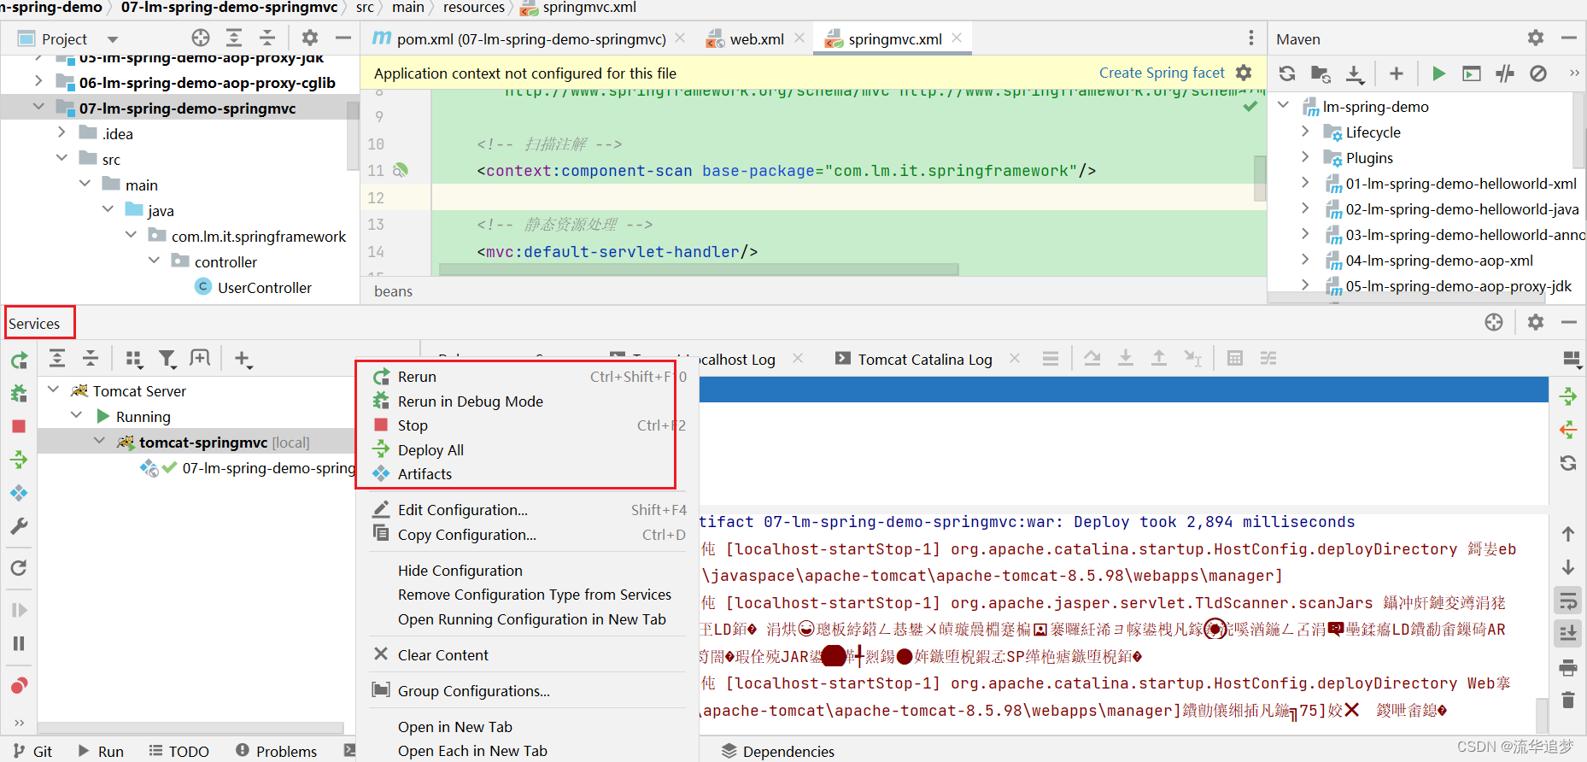The height and width of the screenshot is (762, 1587).
Task: Rerun service icon in Services left toolbar
Action: (x=19, y=360)
